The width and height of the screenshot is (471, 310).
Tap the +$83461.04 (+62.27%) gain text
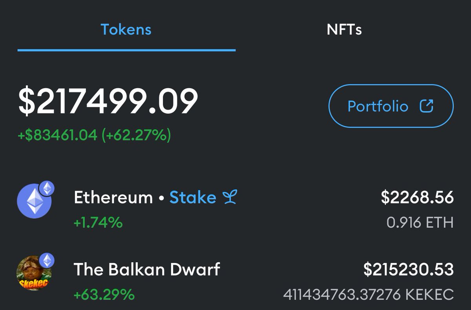(x=95, y=135)
